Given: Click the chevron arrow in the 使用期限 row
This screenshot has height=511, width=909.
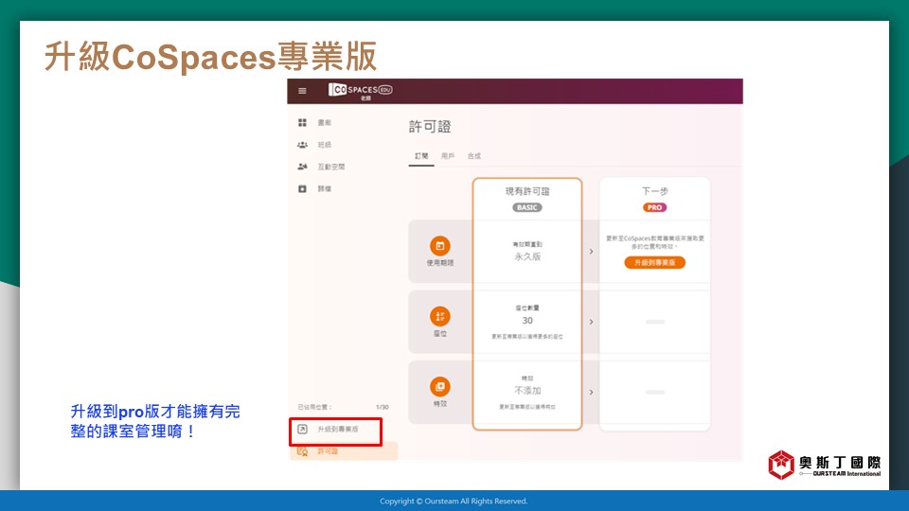Looking at the screenshot, I should click(x=591, y=252).
